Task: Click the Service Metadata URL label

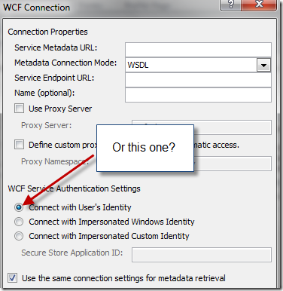Action: pyautogui.click(x=56, y=47)
